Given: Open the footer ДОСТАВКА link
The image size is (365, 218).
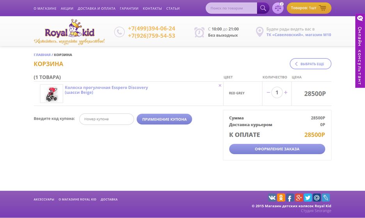Looking at the screenshot, I should [x=109, y=199].
